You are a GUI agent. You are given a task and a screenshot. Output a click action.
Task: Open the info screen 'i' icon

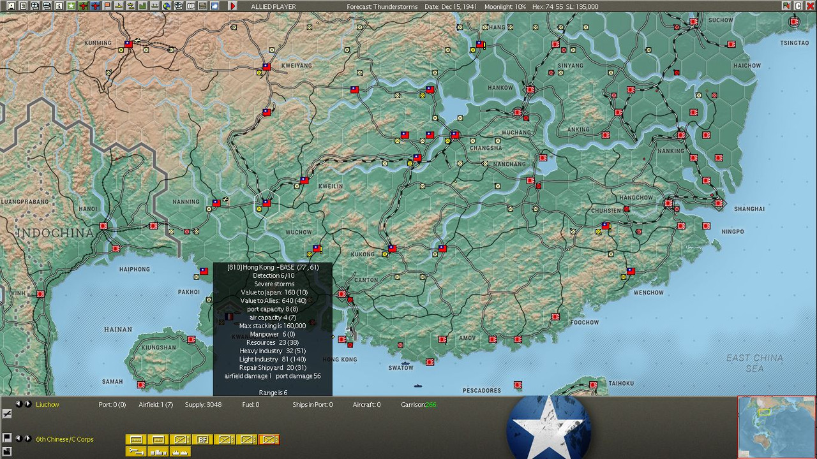59,6
